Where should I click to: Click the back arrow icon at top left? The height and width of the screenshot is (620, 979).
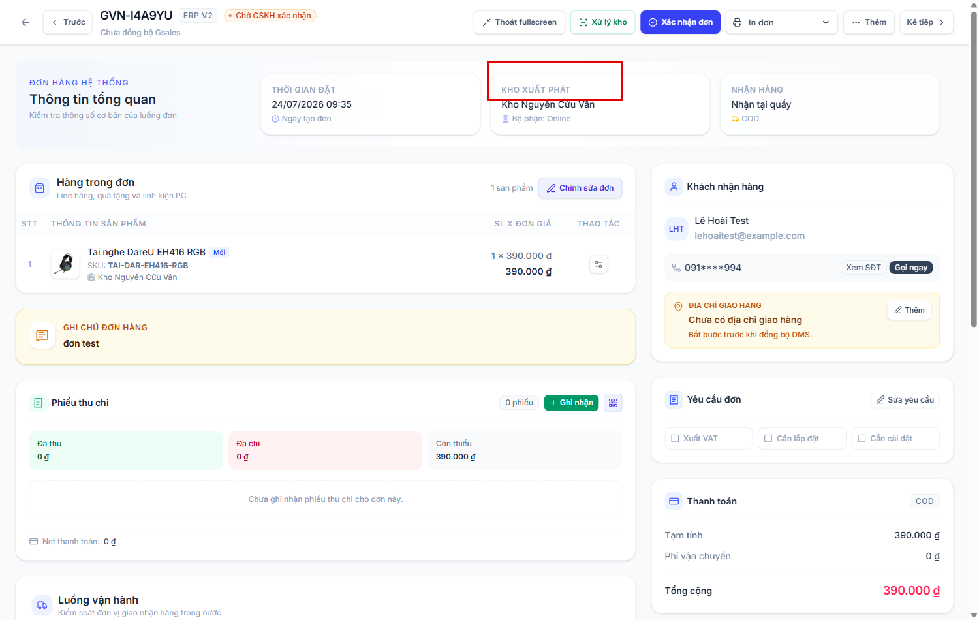[x=25, y=22]
